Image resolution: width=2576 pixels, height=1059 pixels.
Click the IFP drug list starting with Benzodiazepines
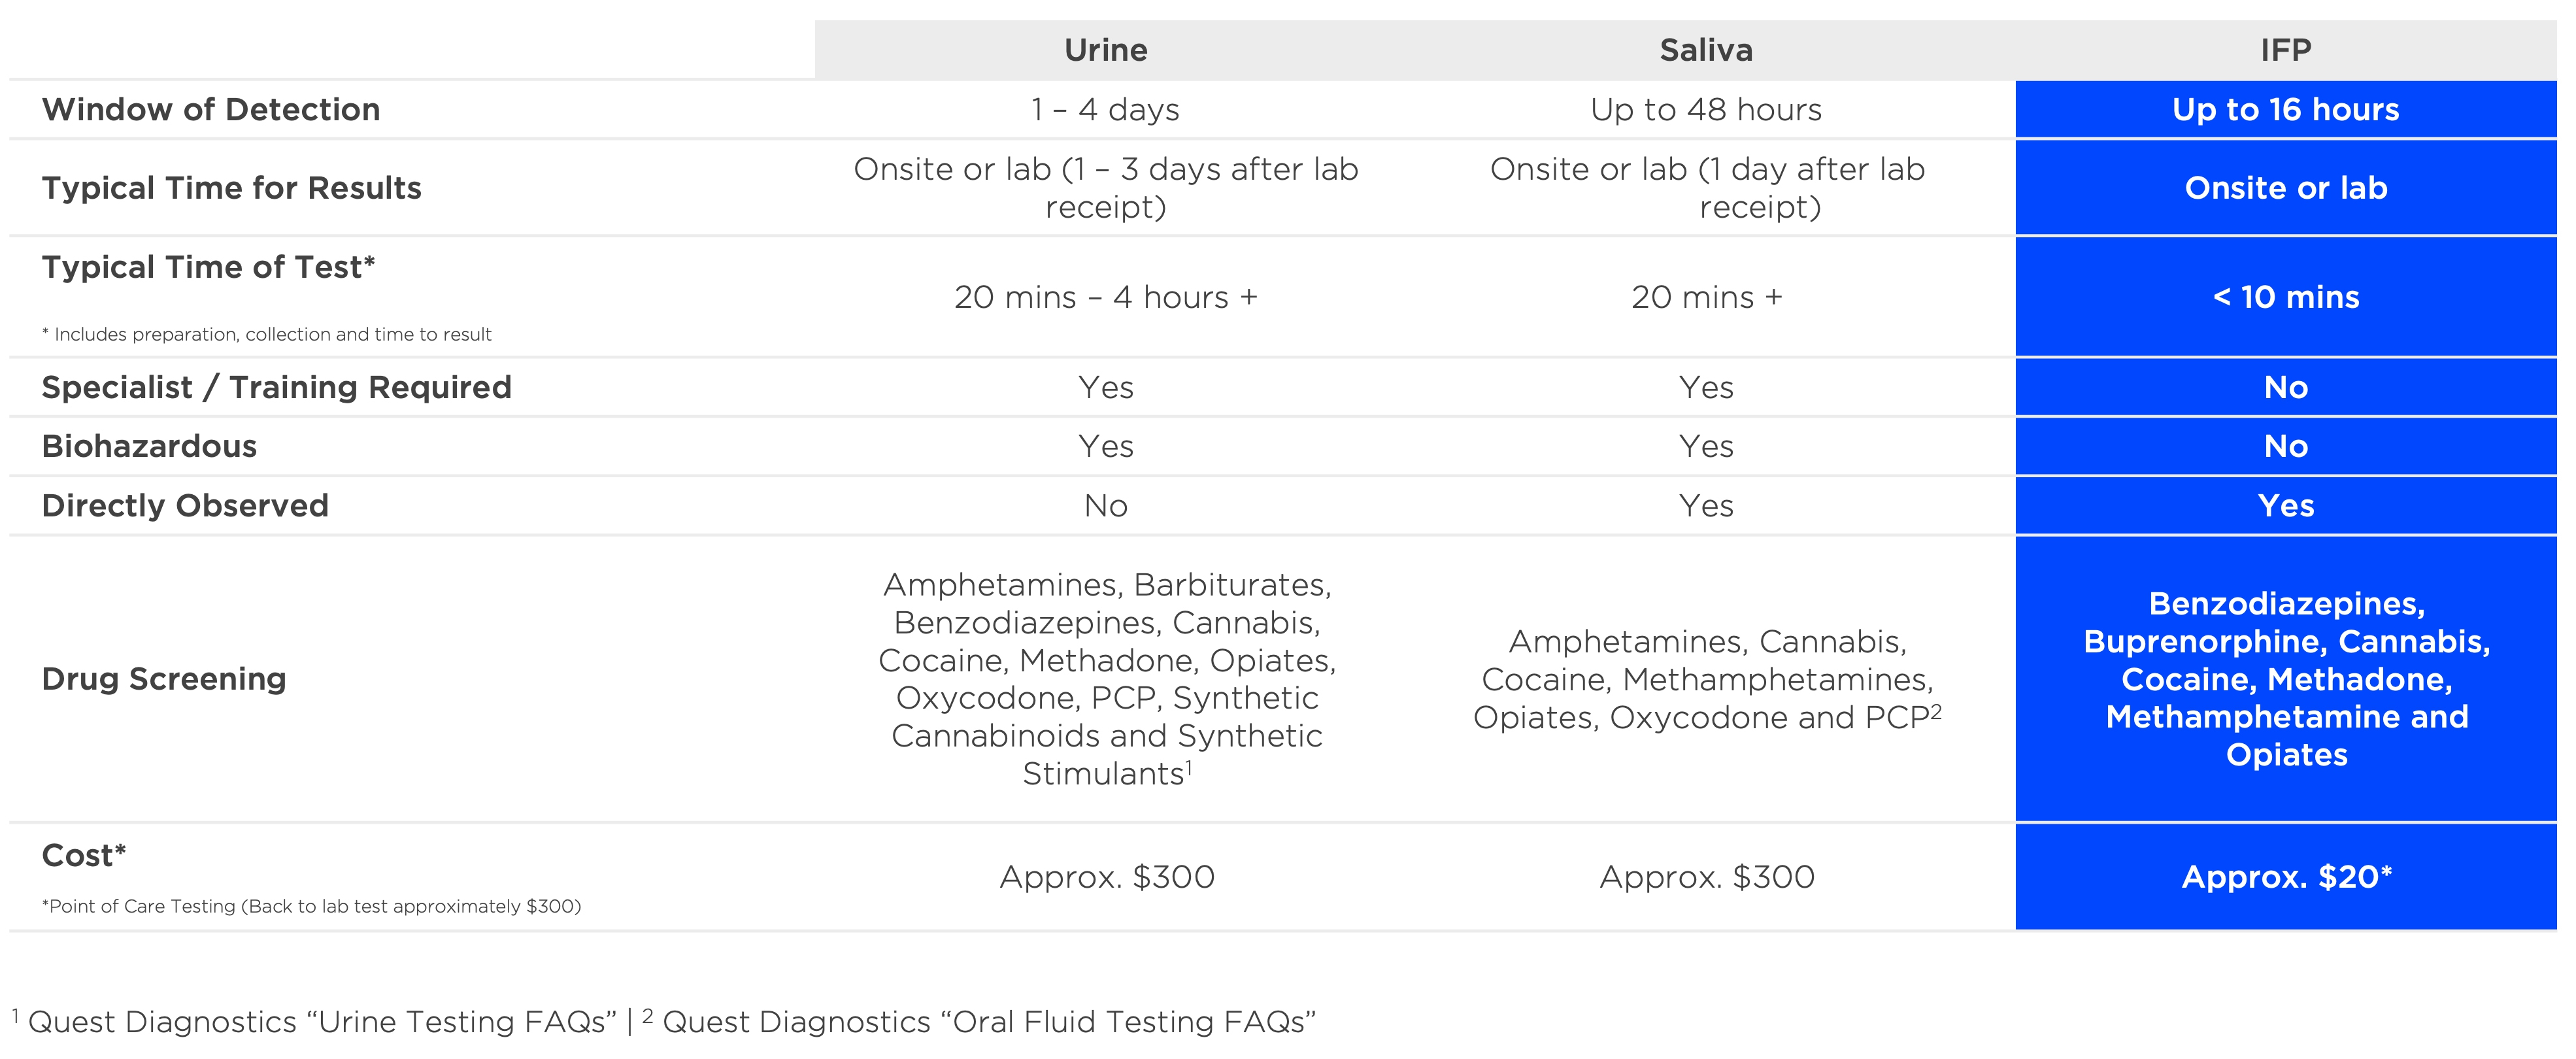point(2285,679)
